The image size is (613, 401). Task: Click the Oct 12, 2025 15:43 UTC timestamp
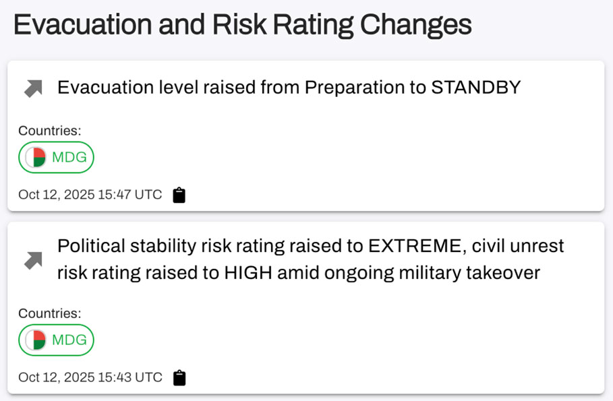90,377
